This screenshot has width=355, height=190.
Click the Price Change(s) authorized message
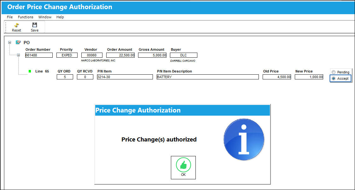pos(159,139)
